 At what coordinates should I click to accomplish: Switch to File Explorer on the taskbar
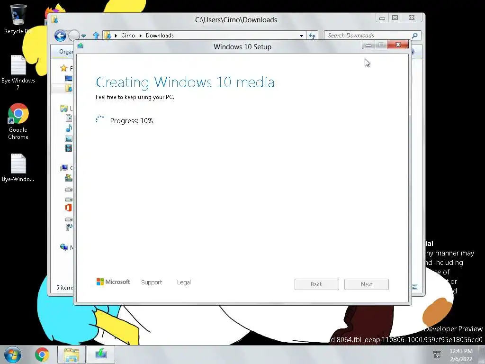click(72, 355)
